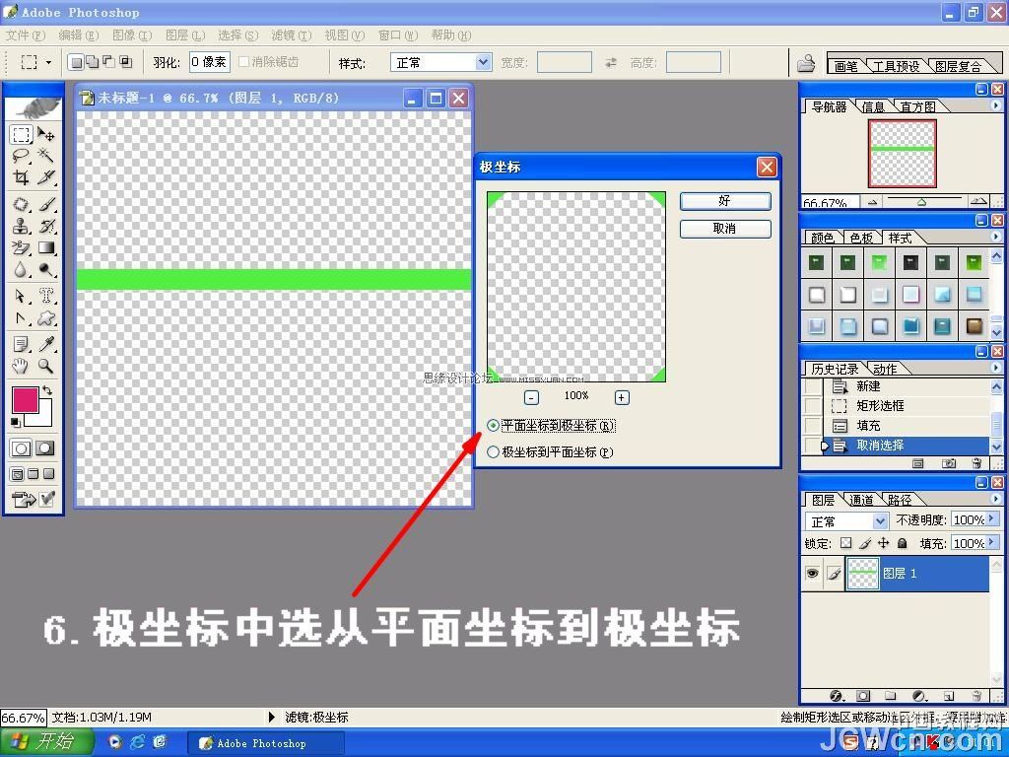
Task: Select the Magic Wand tool
Action: tap(45, 155)
